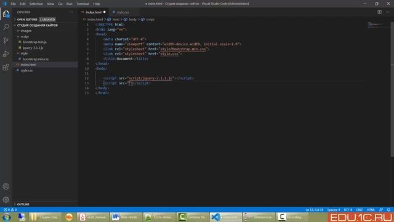Open Camtasia Studio in taskbar

point(192,217)
